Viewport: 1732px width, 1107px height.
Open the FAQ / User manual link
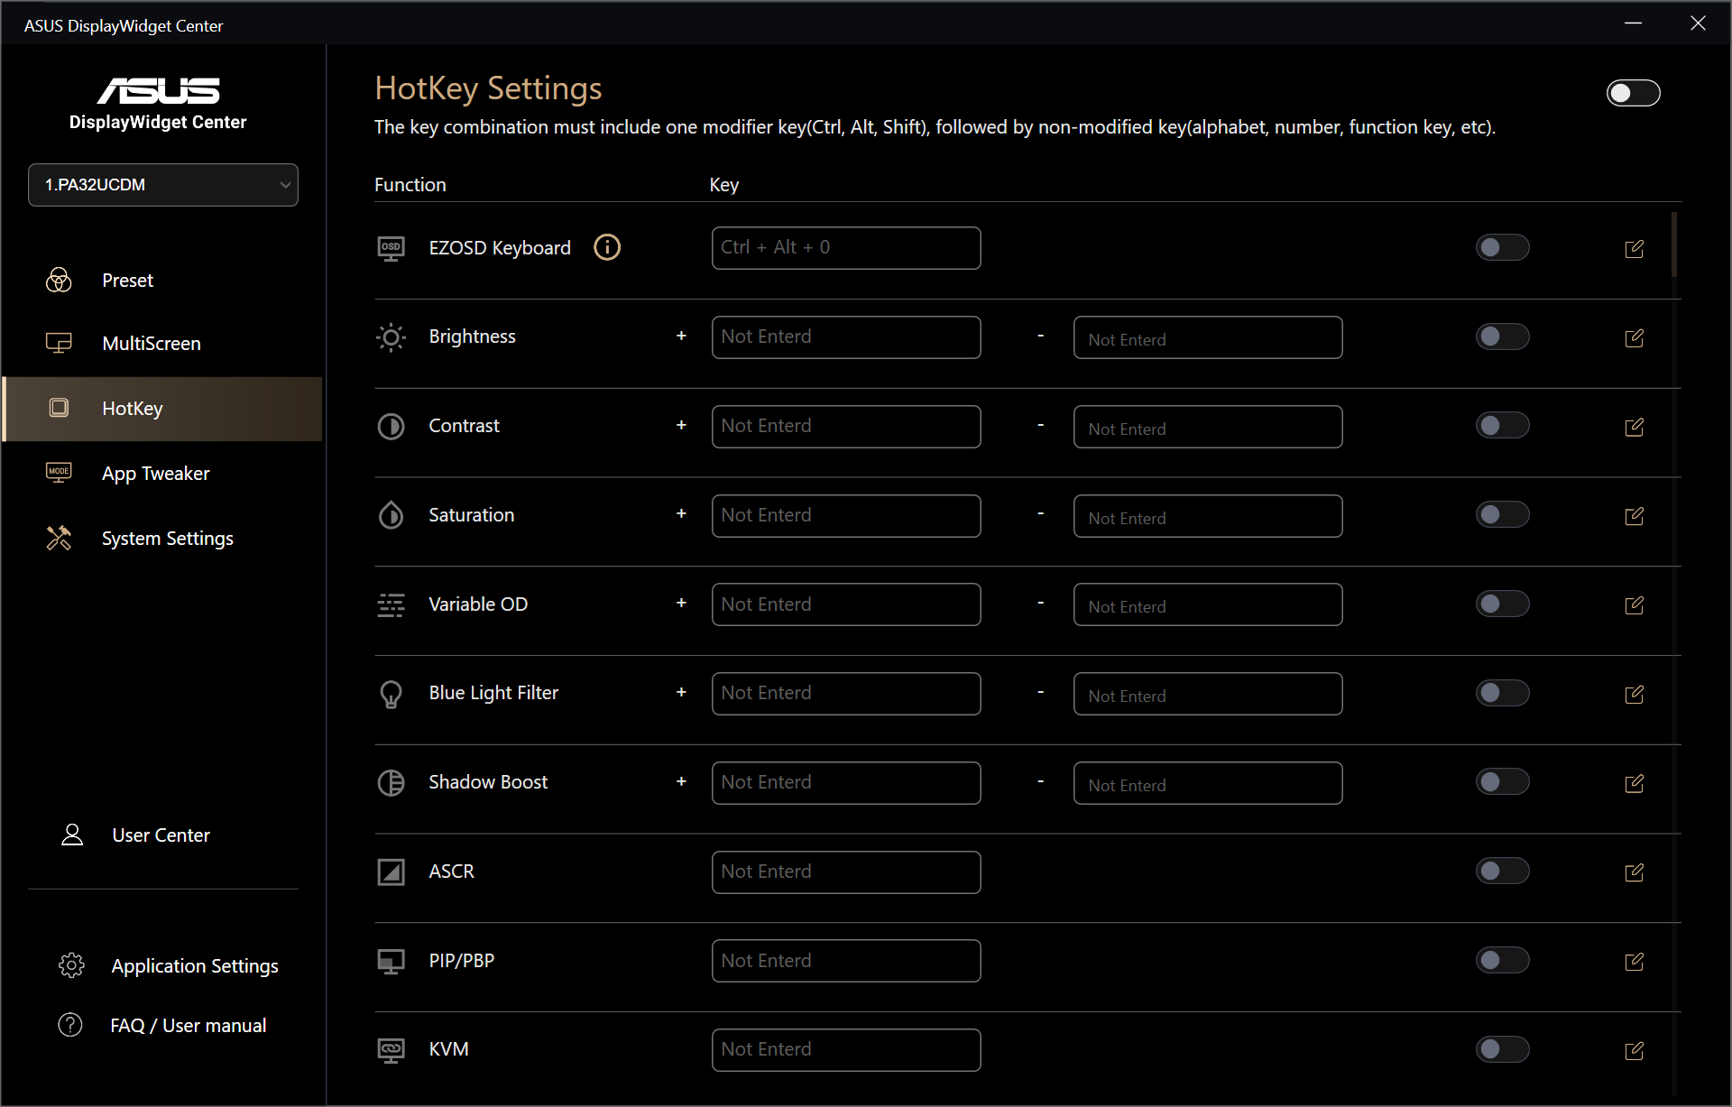pos(188,1026)
